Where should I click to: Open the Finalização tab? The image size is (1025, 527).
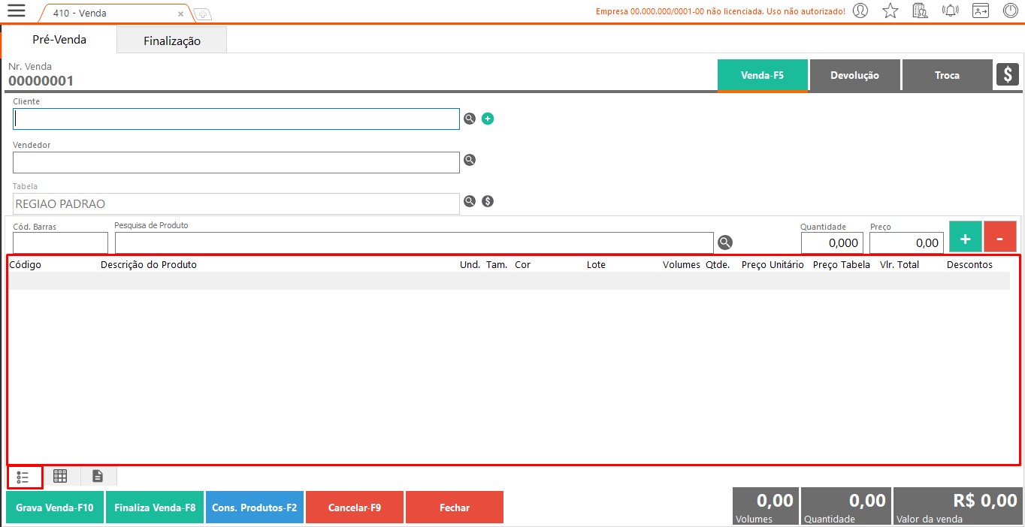[172, 41]
